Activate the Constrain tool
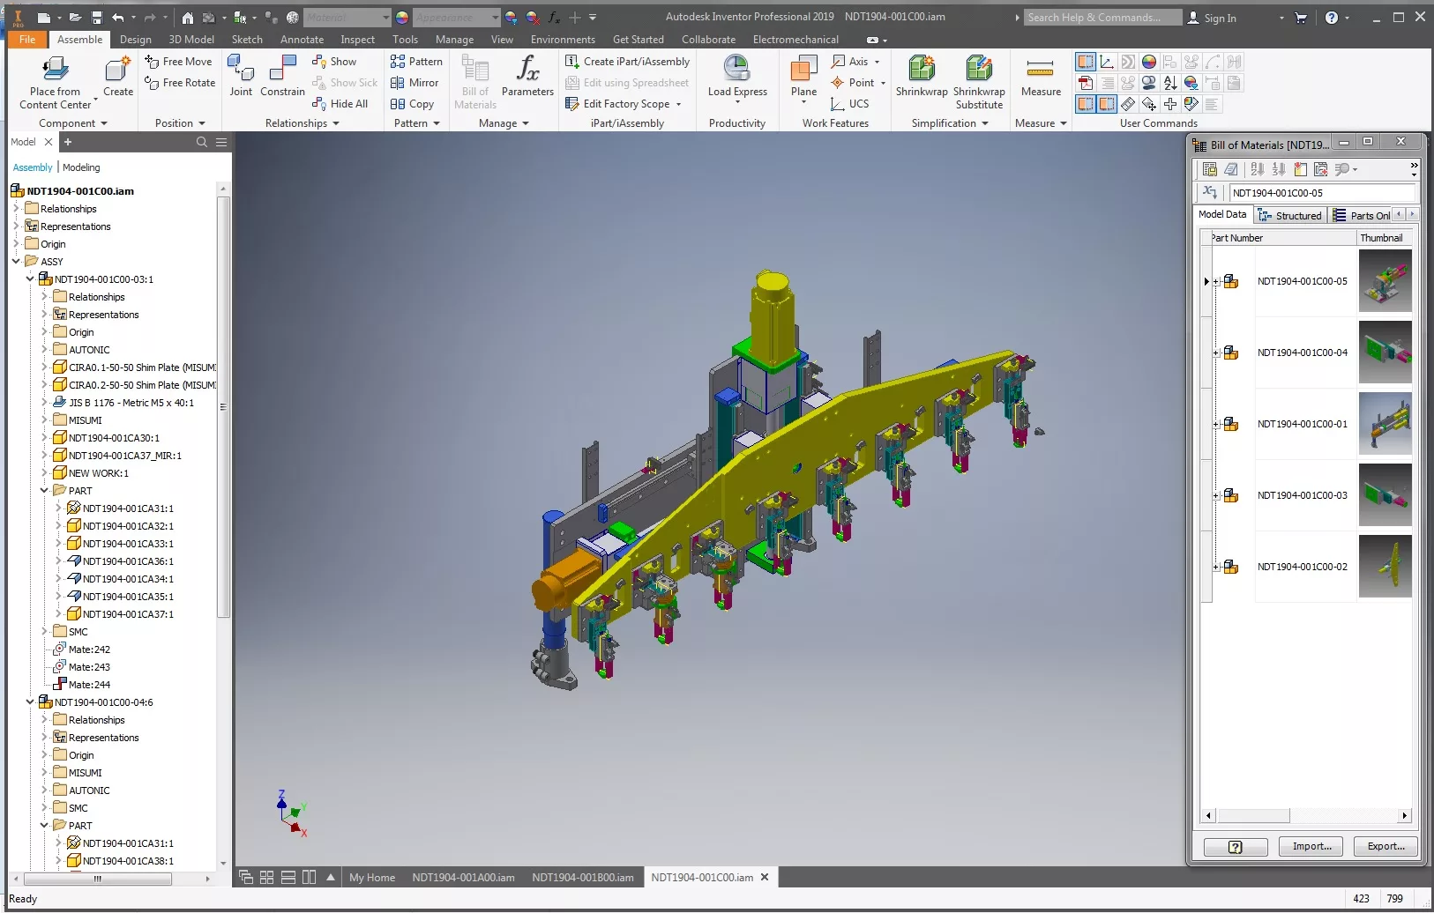Image resolution: width=1434 pixels, height=913 pixels. click(x=281, y=75)
